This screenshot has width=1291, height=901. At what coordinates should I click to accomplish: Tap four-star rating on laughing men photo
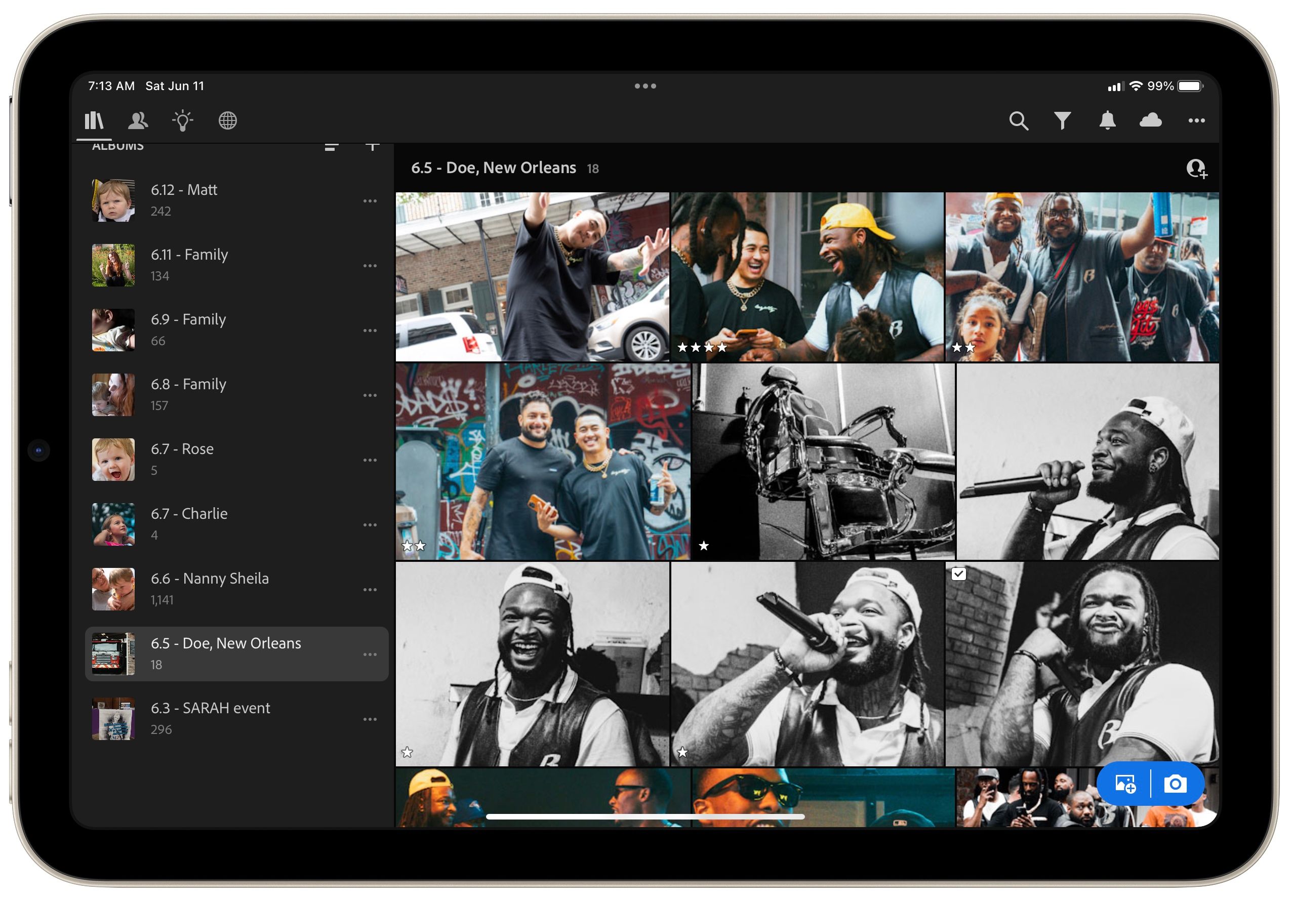point(702,347)
